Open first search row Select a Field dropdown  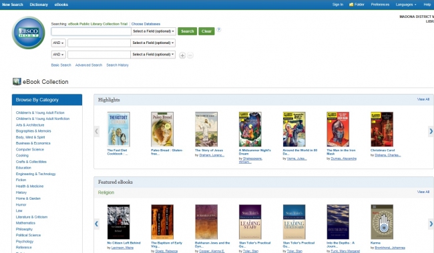pos(154,31)
